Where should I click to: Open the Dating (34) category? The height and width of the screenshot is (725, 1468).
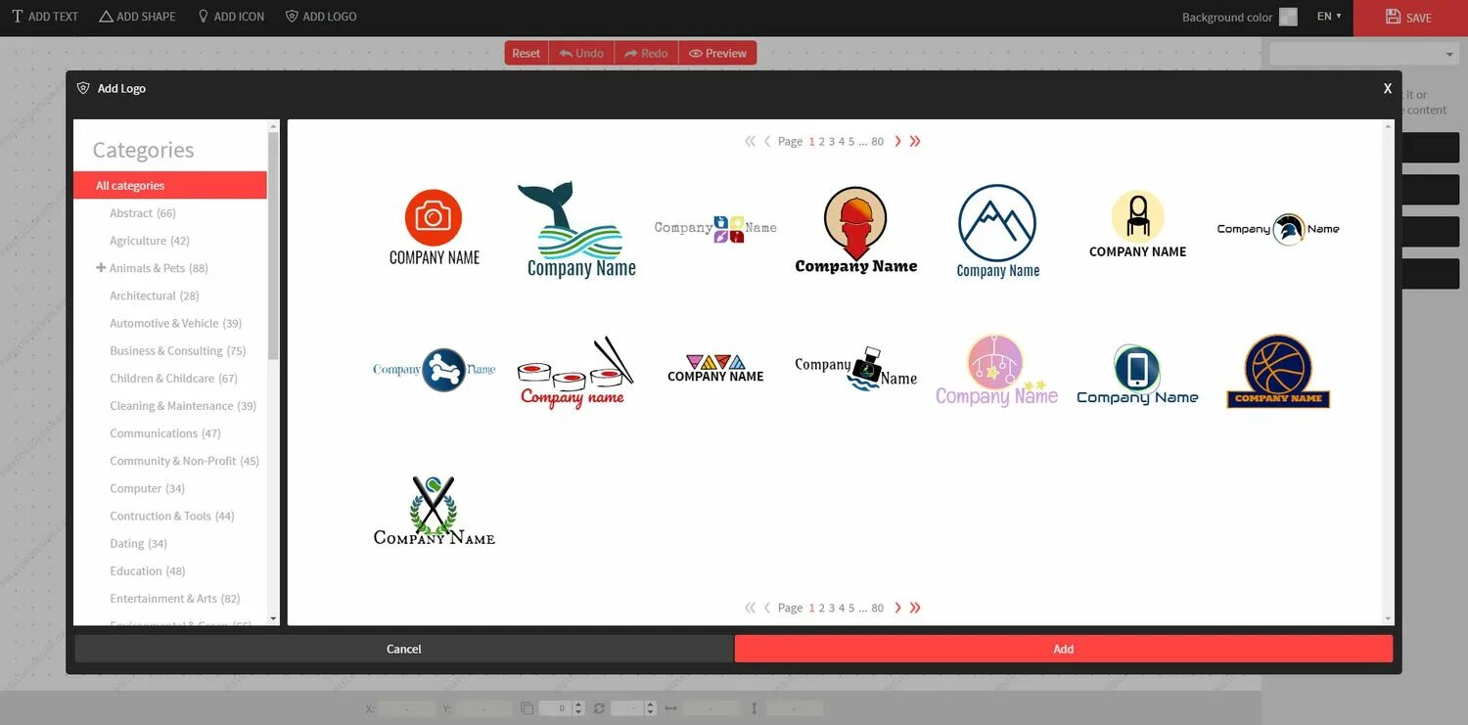(x=138, y=542)
